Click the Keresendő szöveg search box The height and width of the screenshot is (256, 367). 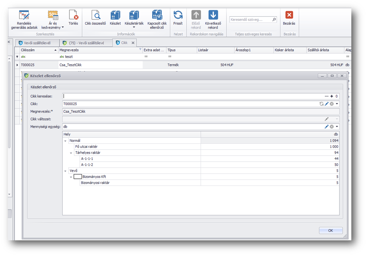pos(250,19)
